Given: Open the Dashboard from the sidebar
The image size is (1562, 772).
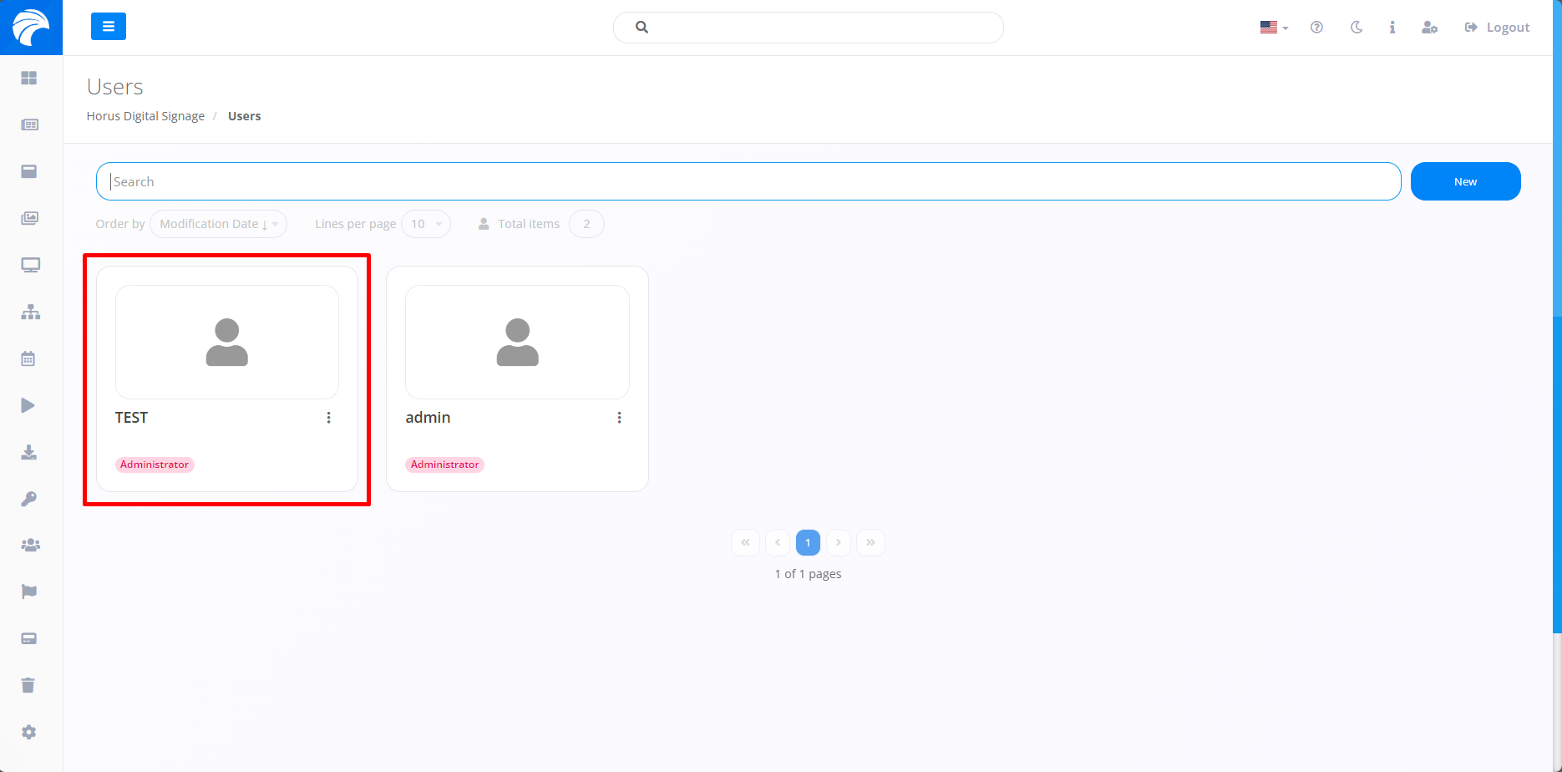Looking at the screenshot, I should pos(30,78).
